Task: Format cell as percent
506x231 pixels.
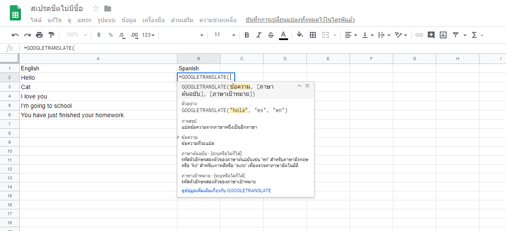Action: [x=111, y=35]
